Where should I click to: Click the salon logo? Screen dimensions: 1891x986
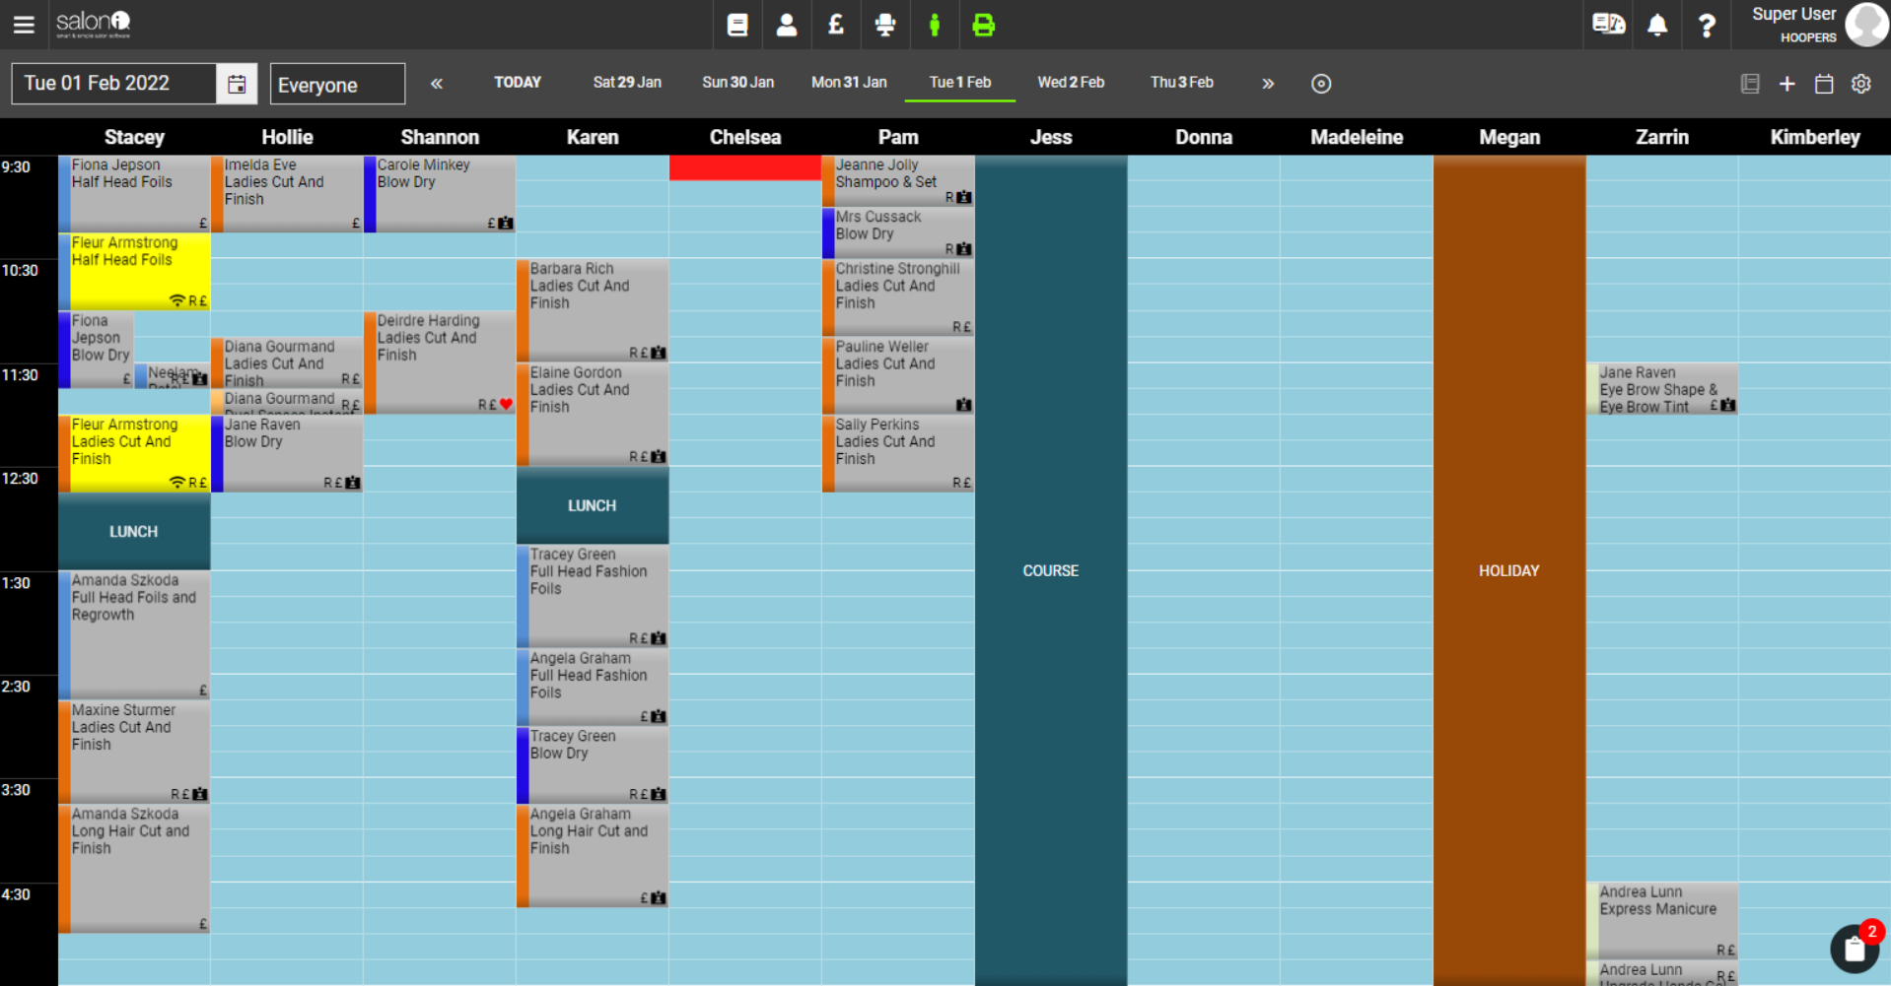[x=94, y=24]
